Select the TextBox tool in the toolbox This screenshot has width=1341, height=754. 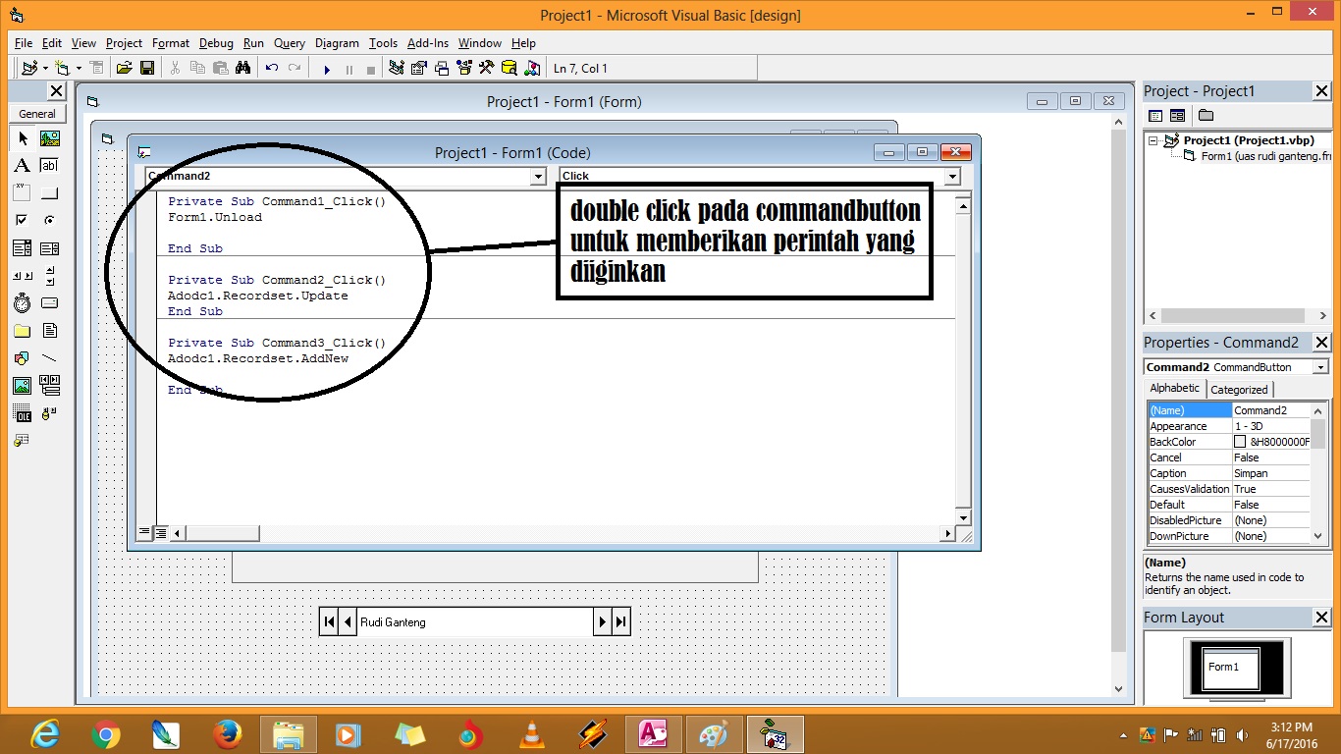(50, 165)
